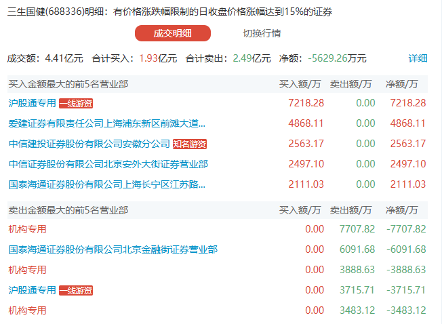Open 国泰海通证券北京金融街证券营业部 link
This screenshot has width=442, height=324.
coord(113,249)
